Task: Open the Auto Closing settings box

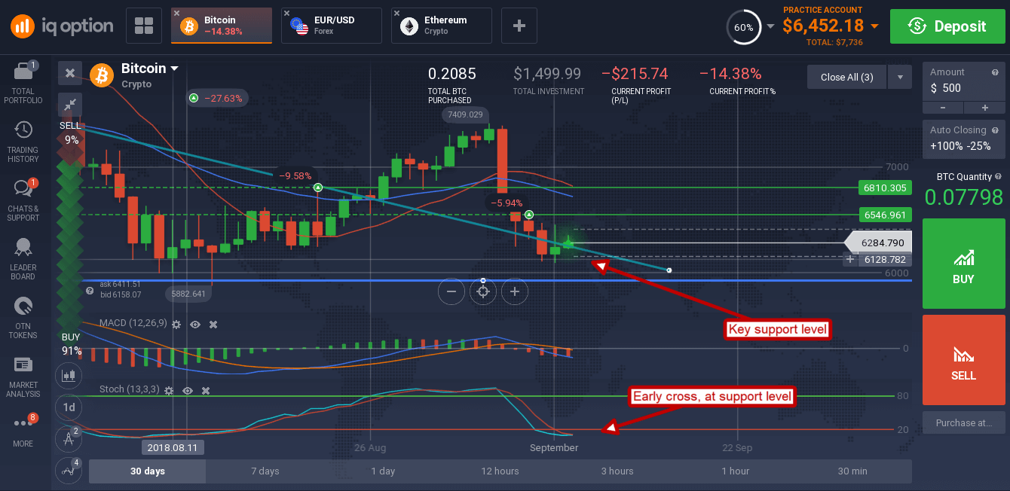Action: click(x=963, y=138)
